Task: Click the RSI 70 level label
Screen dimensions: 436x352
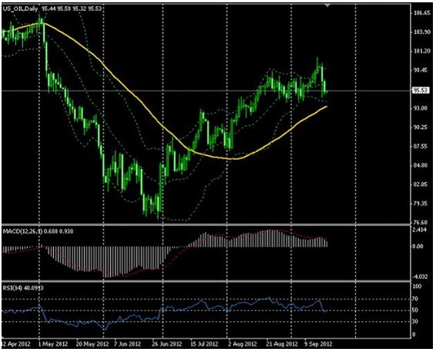Action: [414, 299]
